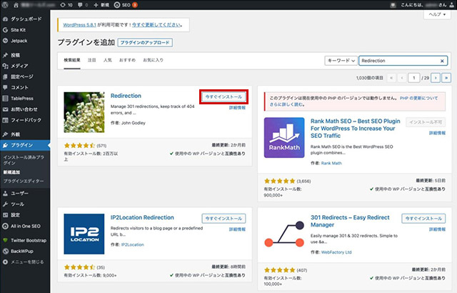Image resolution: width=457 pixels, height=293 pixels.
Task: View details for IP2Location Redirection
Action: click(237, 229)
